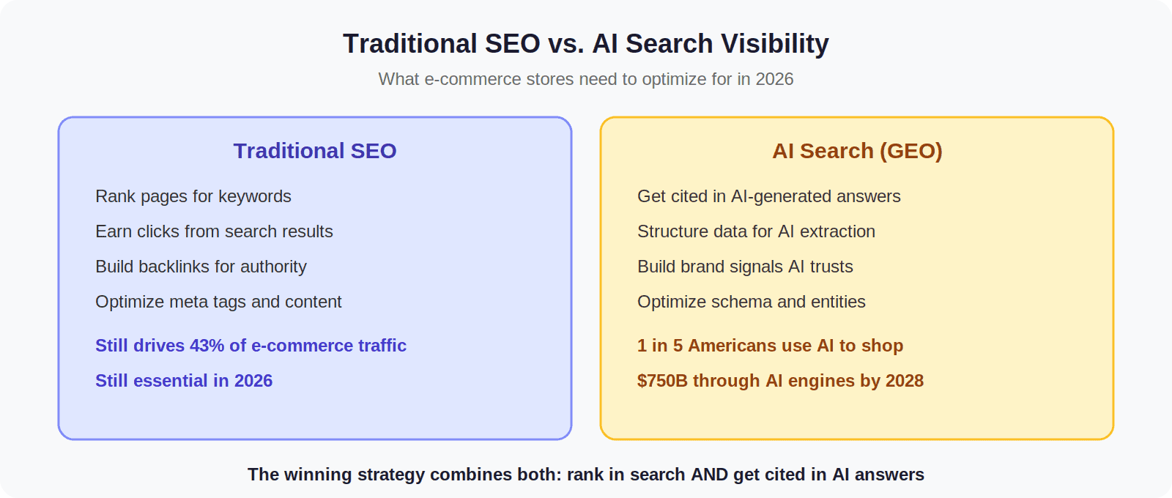Click $750B through AI engines by 2028

tap(780, 381)
